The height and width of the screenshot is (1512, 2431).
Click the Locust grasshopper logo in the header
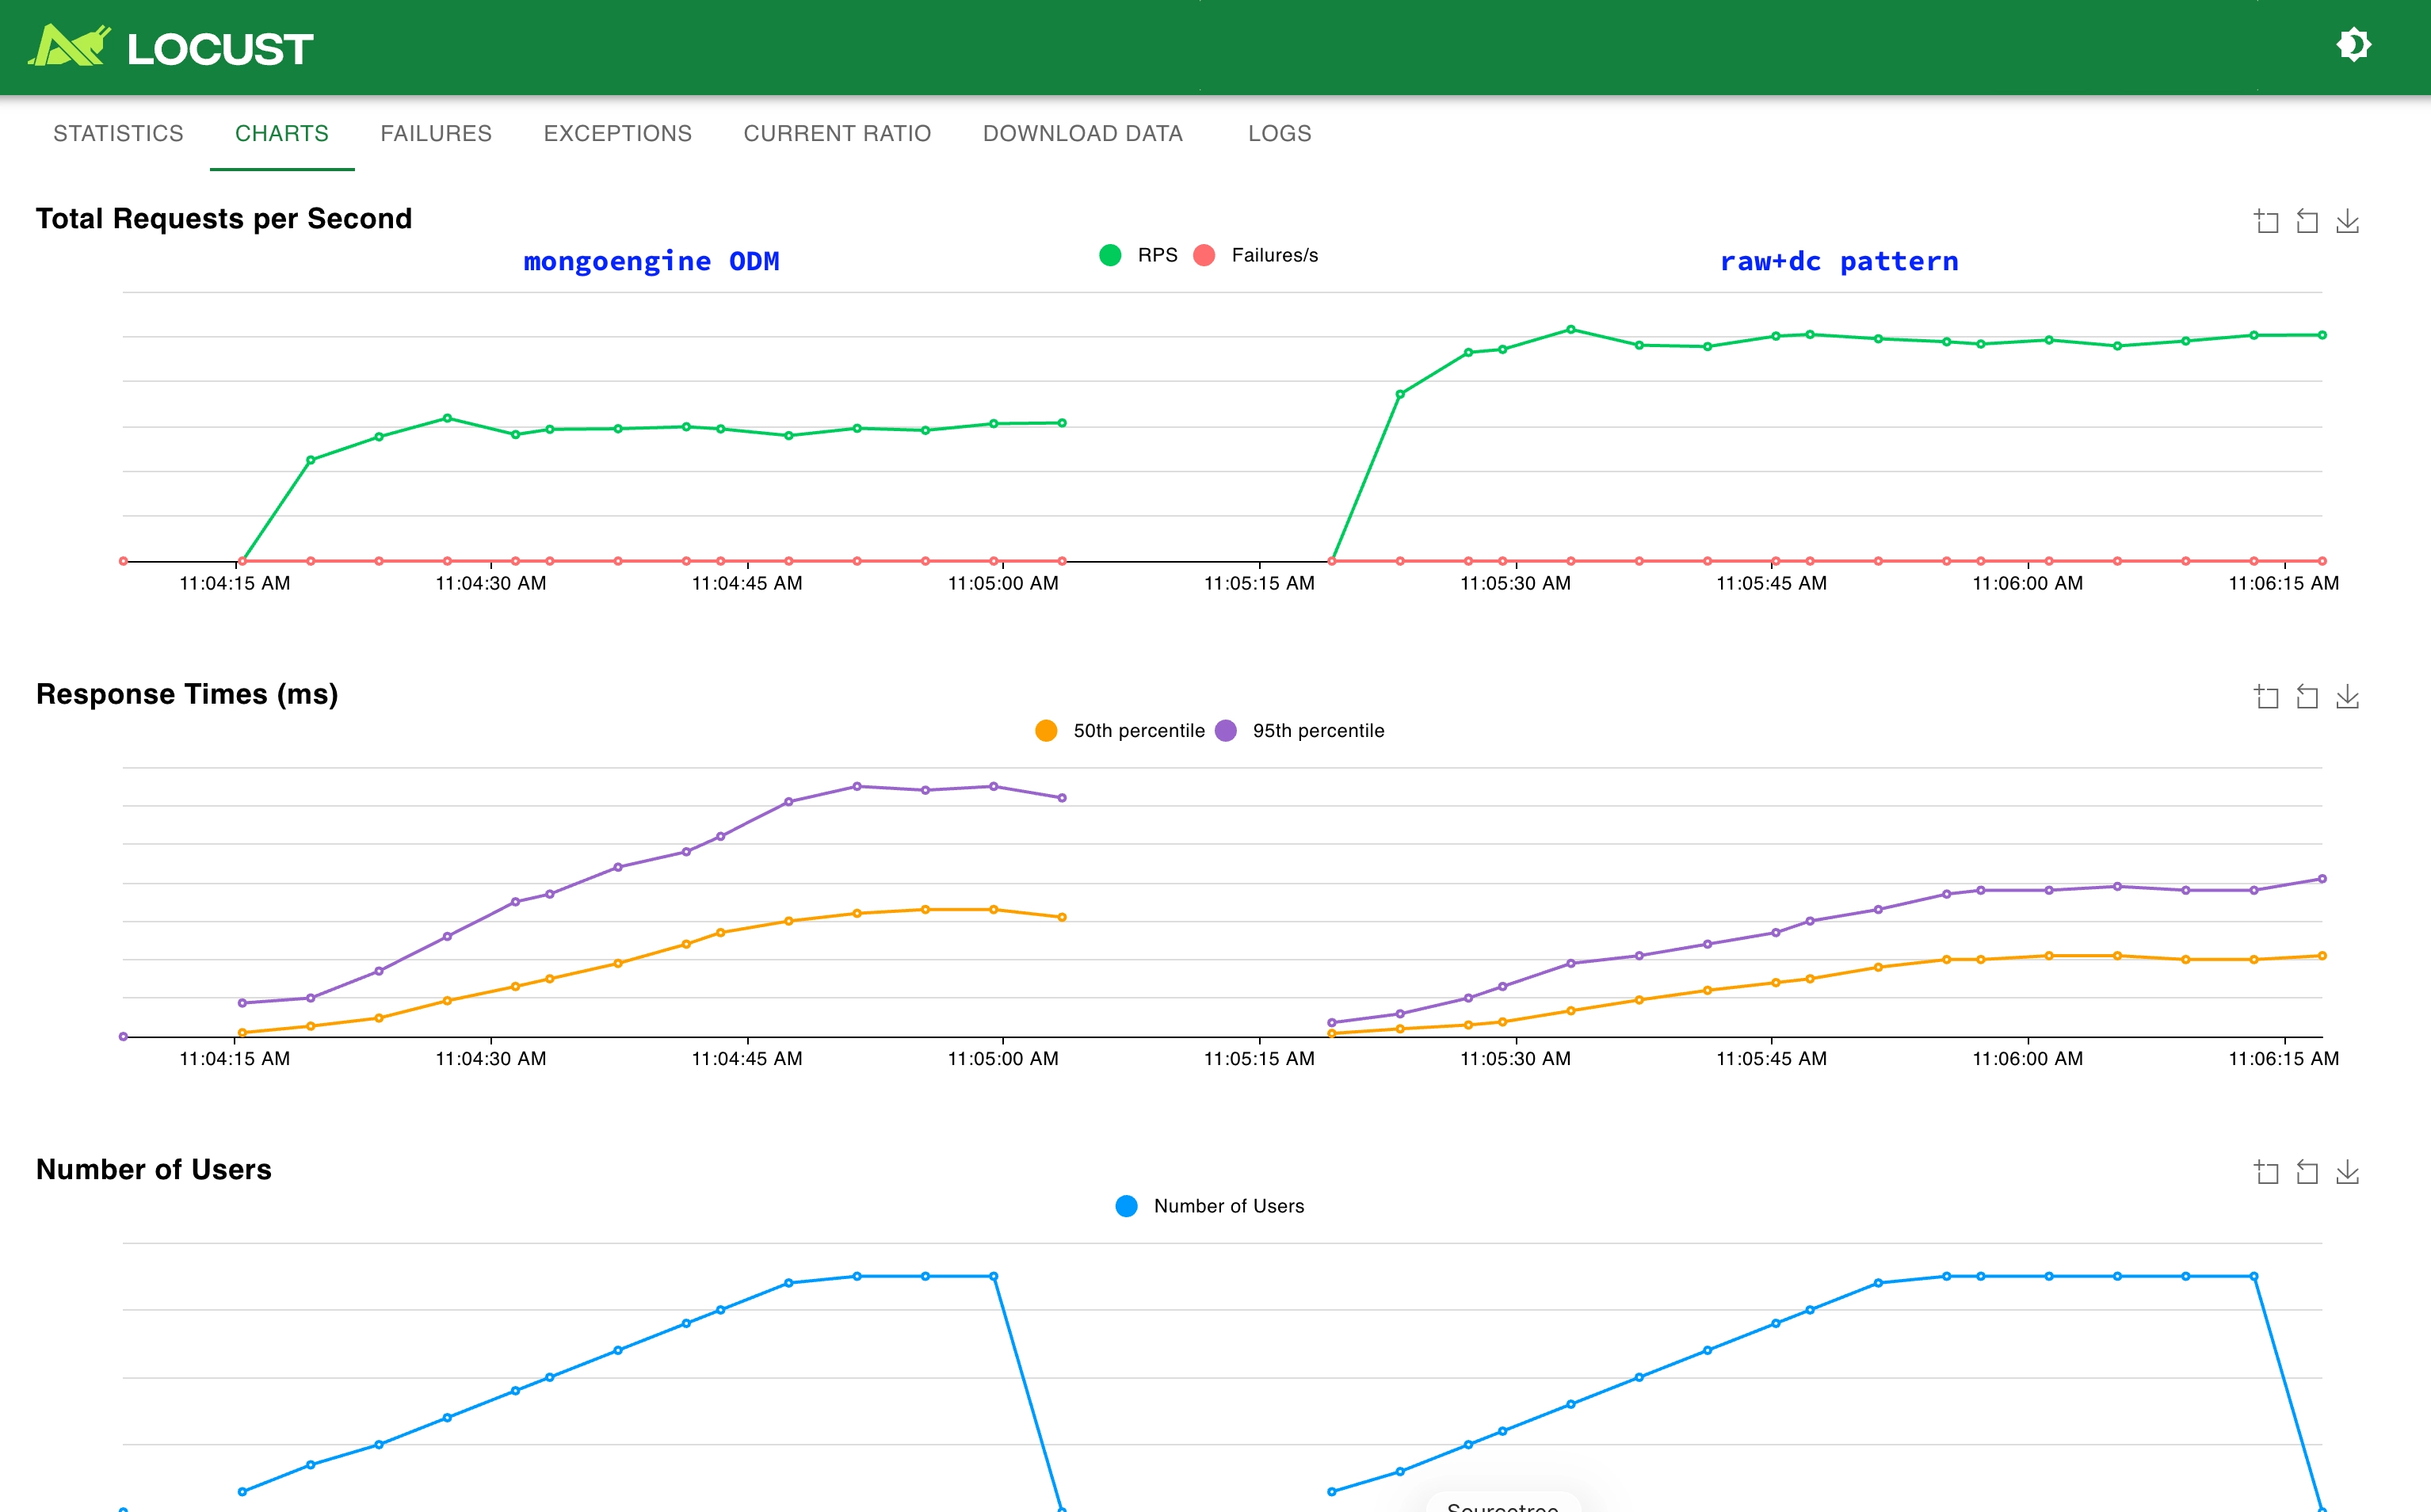click(67, 45)
